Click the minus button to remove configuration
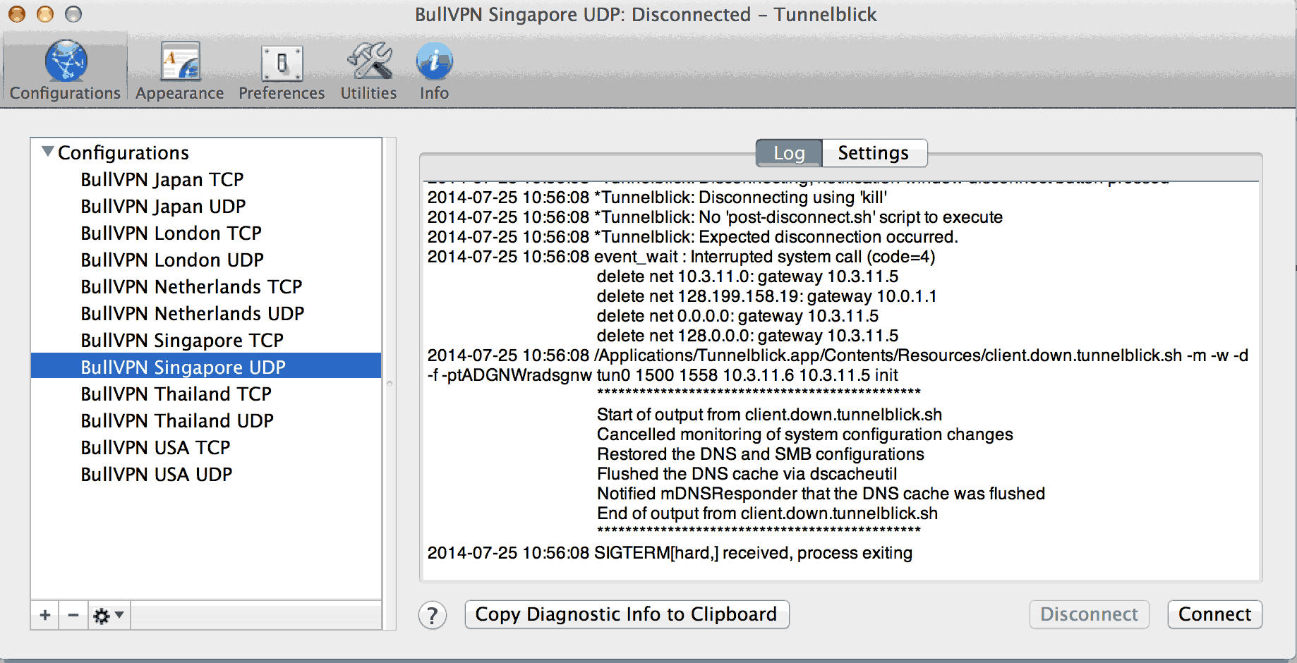 73,615
